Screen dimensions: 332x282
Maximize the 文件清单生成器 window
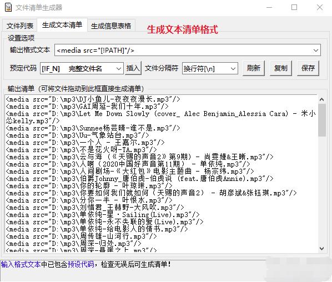point(294,7)
